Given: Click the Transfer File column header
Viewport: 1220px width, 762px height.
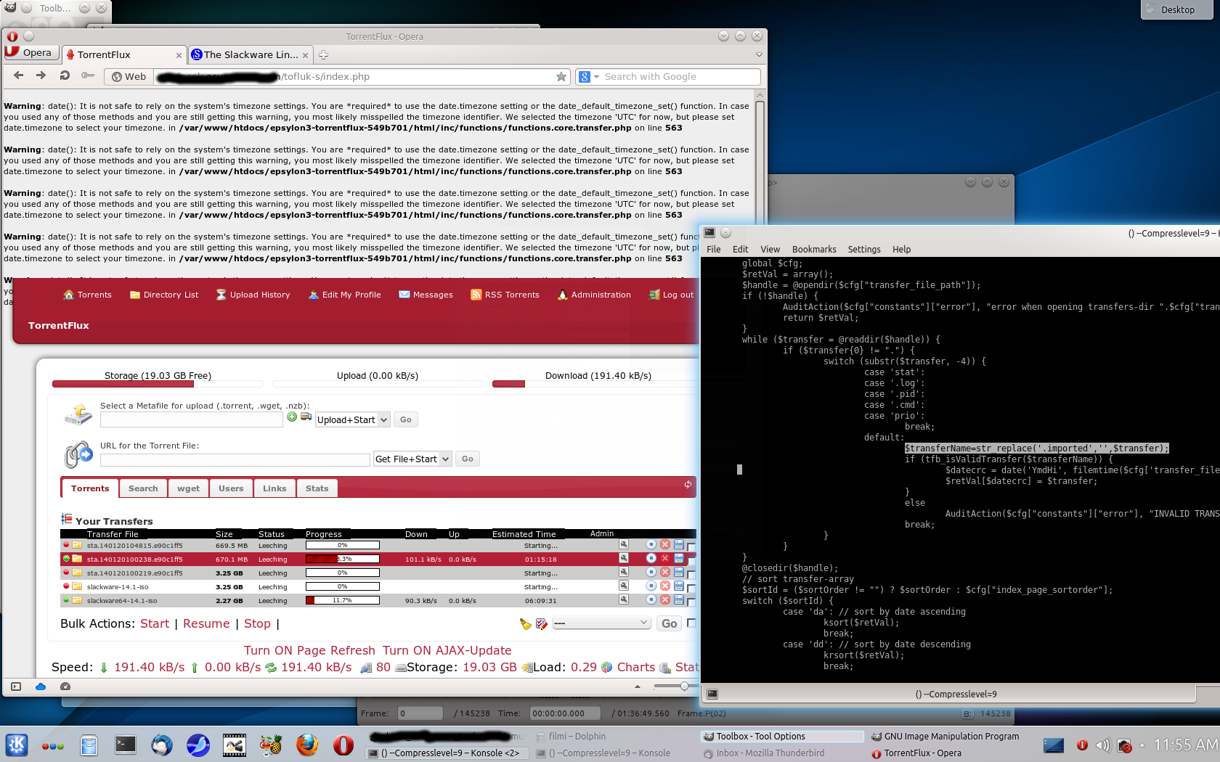Looking at the screenshot, I should tap(113, 534).
